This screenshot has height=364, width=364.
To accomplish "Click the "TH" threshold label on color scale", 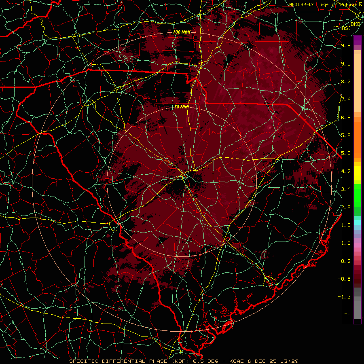I will click(347, 315).
